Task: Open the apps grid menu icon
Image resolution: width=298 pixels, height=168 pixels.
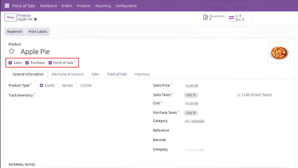Action: [7, 6]
